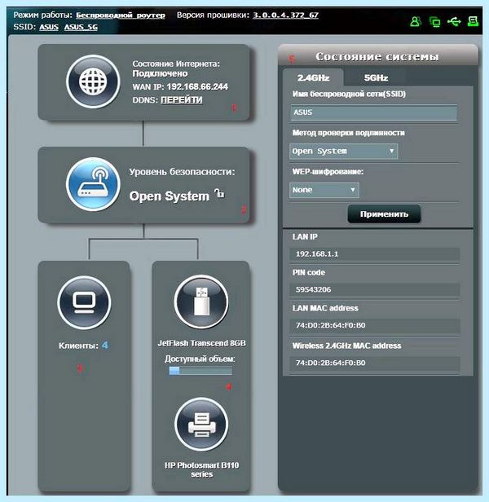Image resolution: width=489 pixels, height=502 pixels.
Task: Click the ASUS_5G SSID link
Action: (81, 27)
